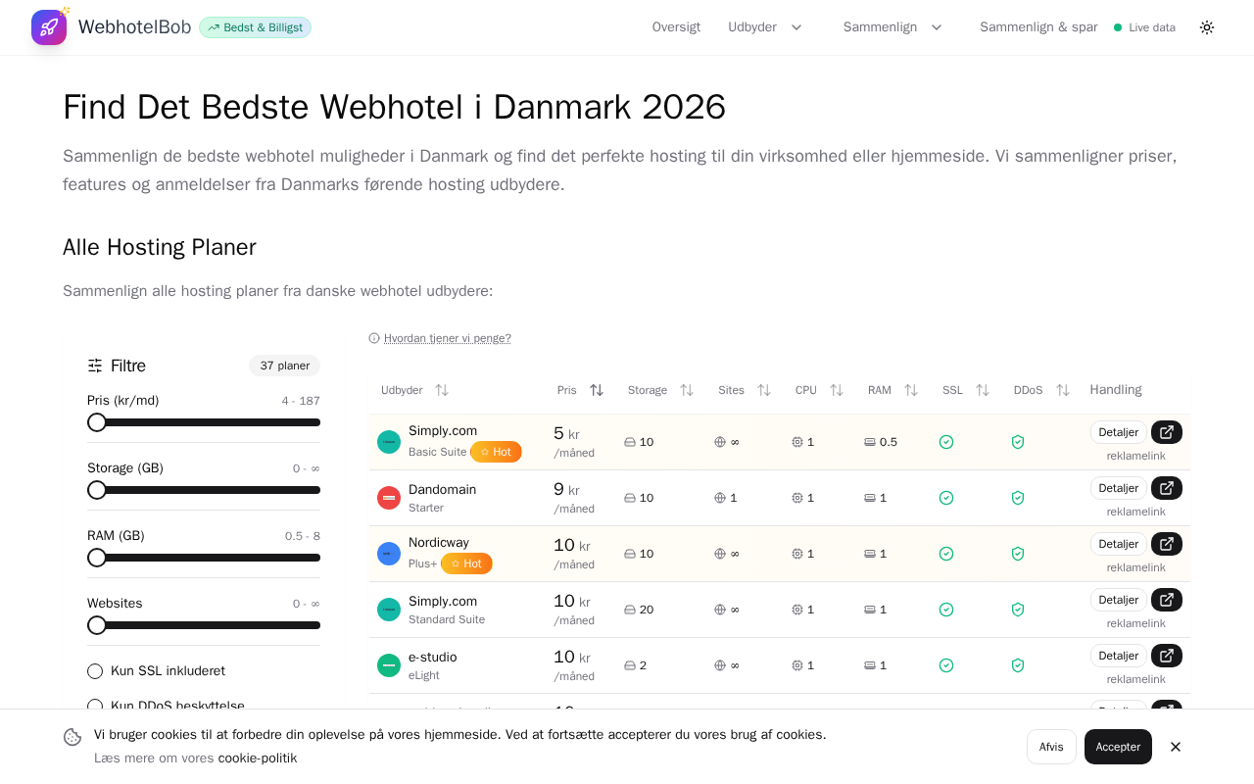Open Hvordan tjener vi penge info link

pos(447,338)
